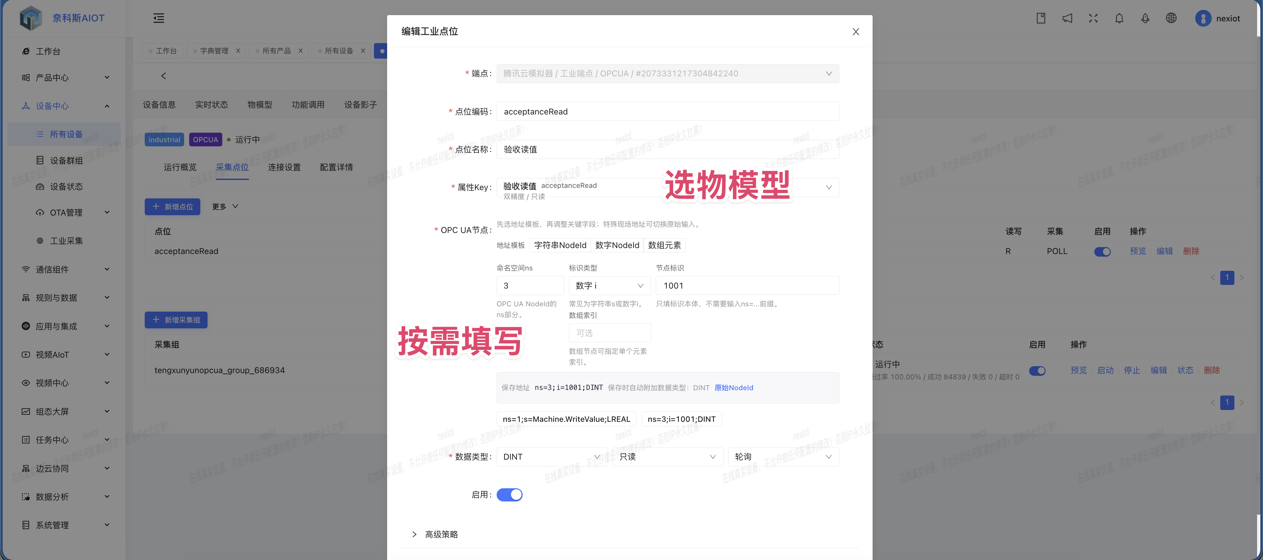Click the 命名空间ns input field
Viewport: 1263px width, 560px height.
pos(530,286)
